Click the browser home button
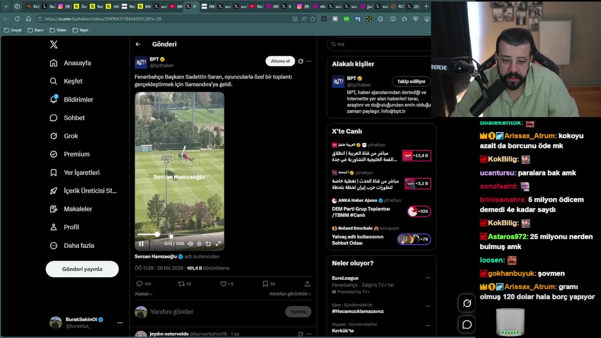The image size is (601, 338). 28,19
